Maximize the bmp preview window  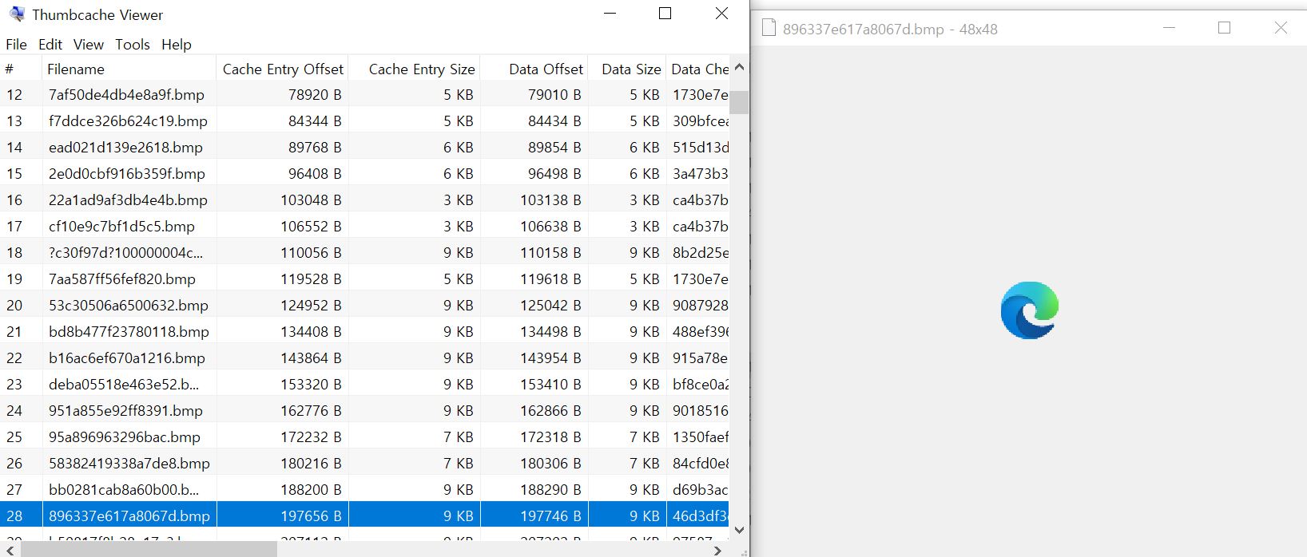point(1224,28)
